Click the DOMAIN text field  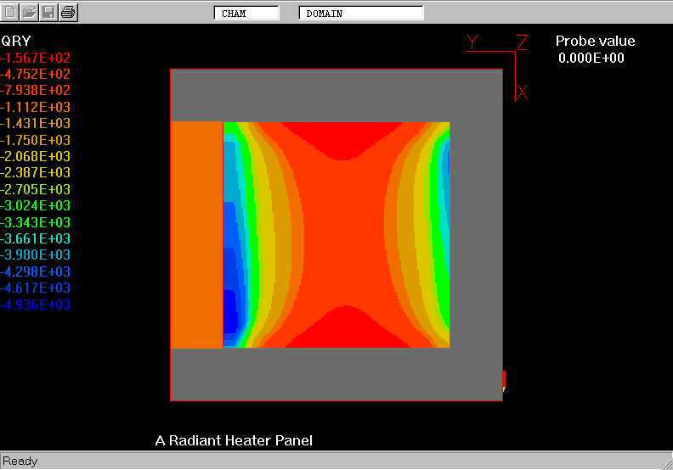point(361,13)
